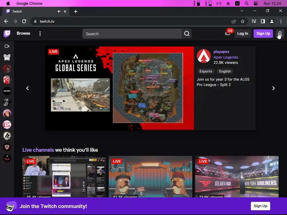Open the HASANABI live stream thumbnail
This screenshot has width=287, height=215.
point(151,177)
